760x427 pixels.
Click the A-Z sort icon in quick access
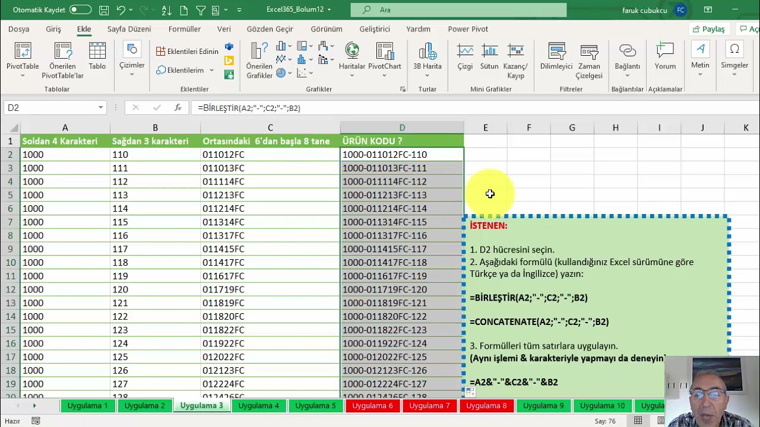coord(167,10)
